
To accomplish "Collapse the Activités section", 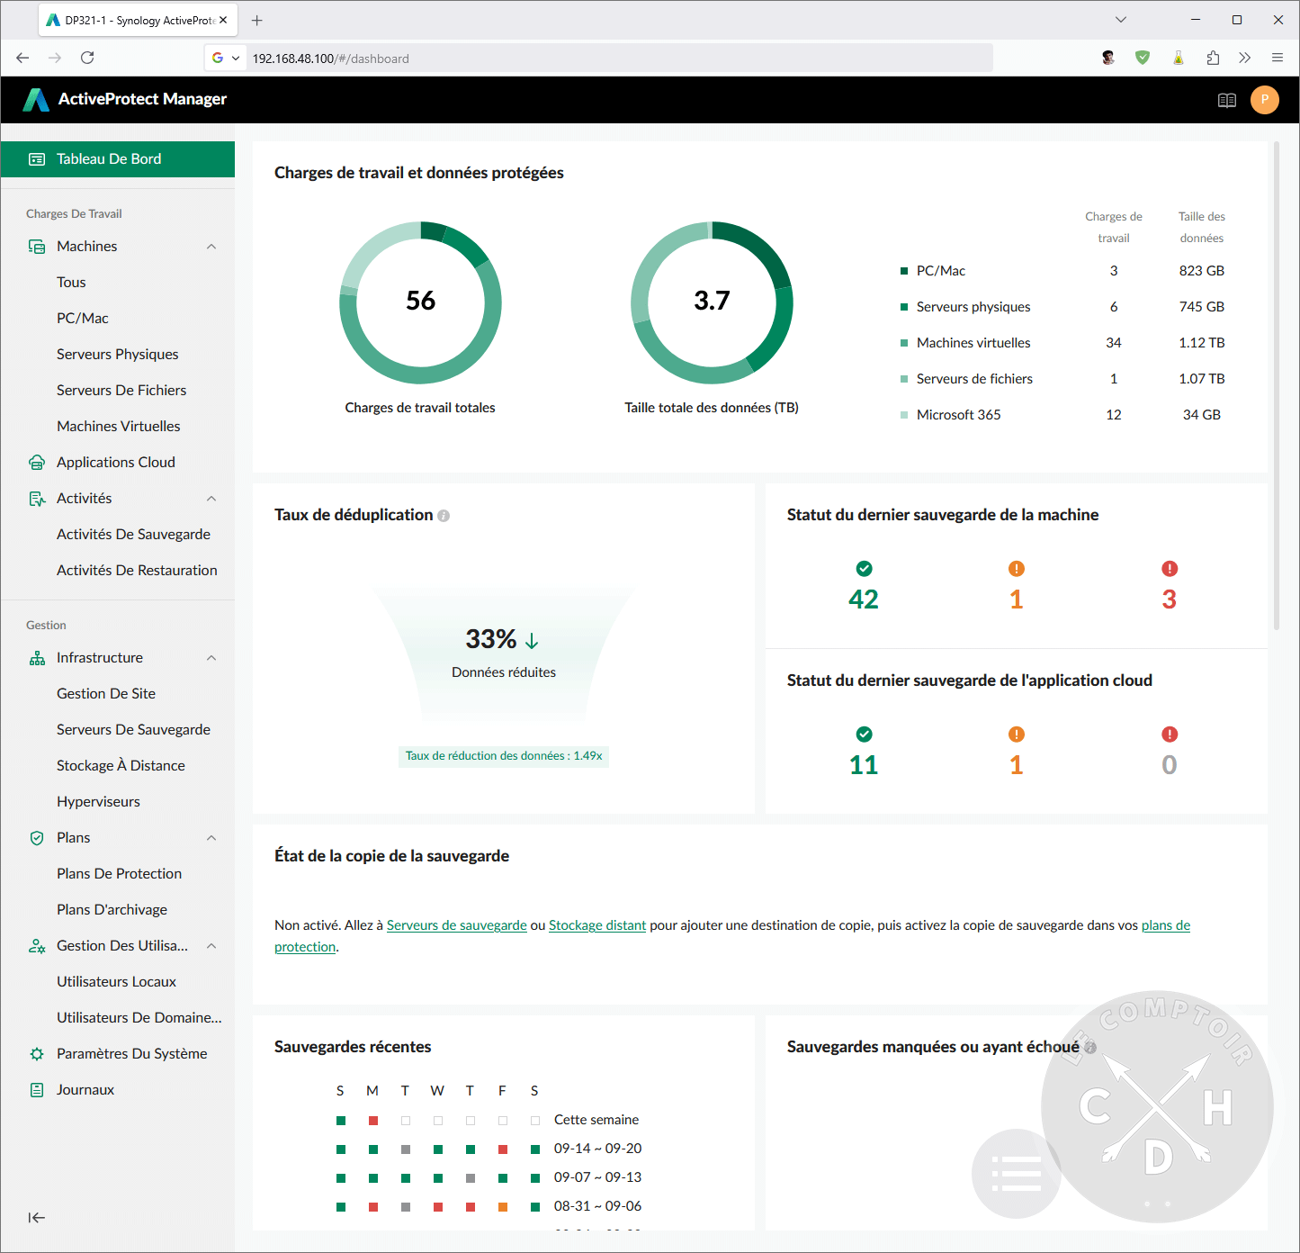I will 211,498.
